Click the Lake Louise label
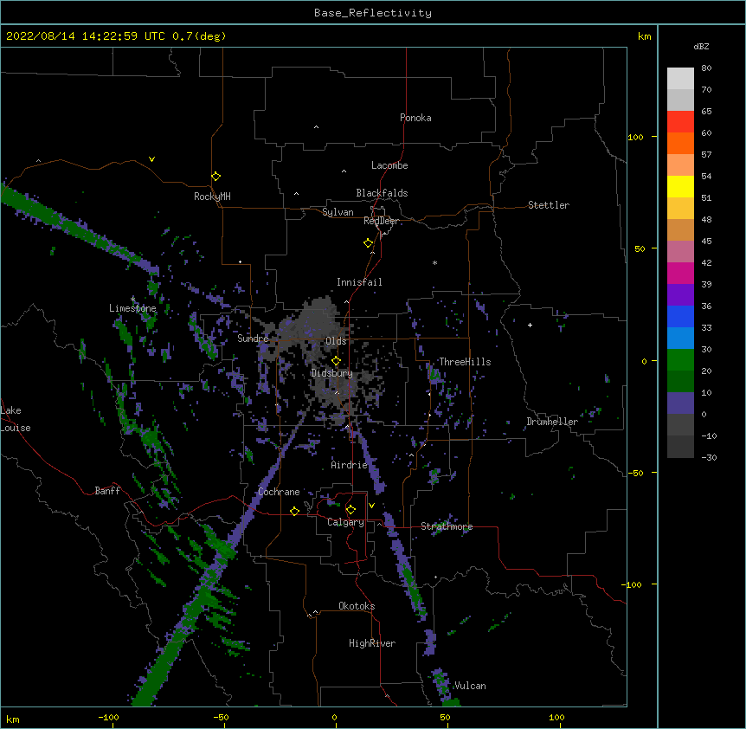746x729 pixels. (x=16, y=419)
